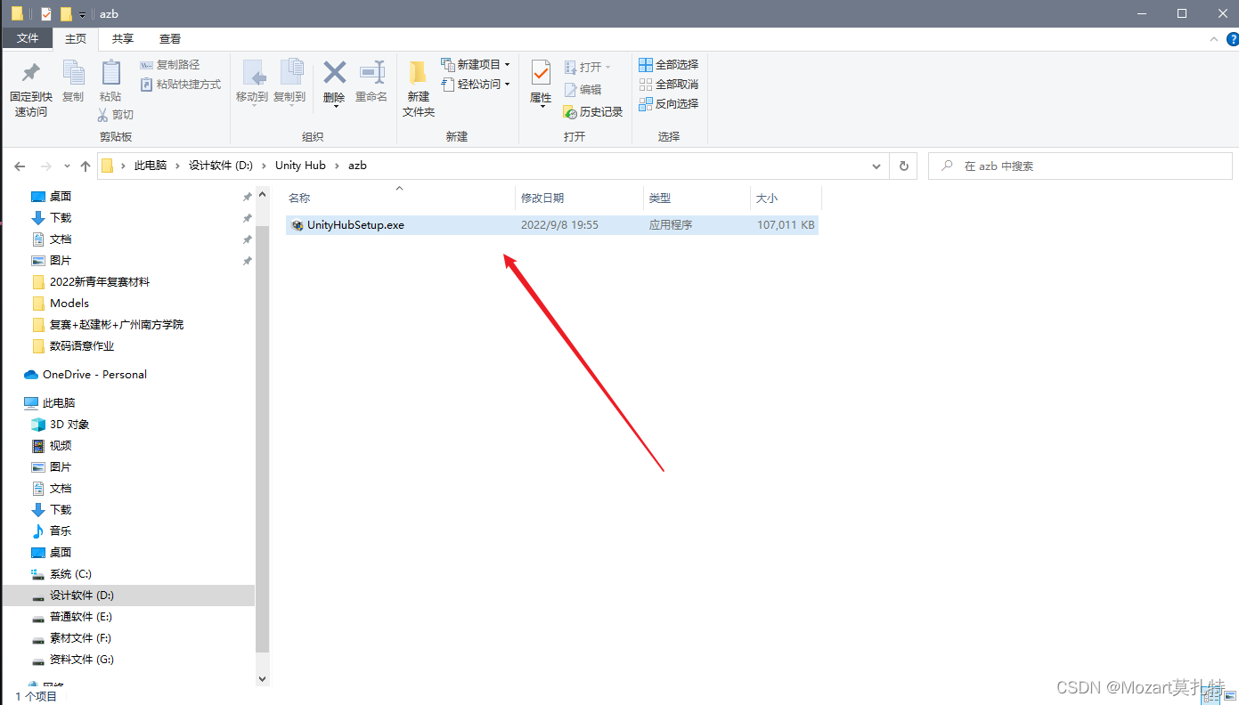The height and width of the screenshot is (705, 1239).
Task: Open pinned Pictures (图片) in Quick Access
Action: click(x=61, y=261)
